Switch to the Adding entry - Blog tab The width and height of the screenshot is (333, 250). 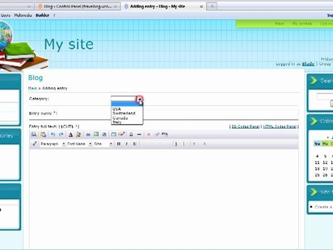163,7
